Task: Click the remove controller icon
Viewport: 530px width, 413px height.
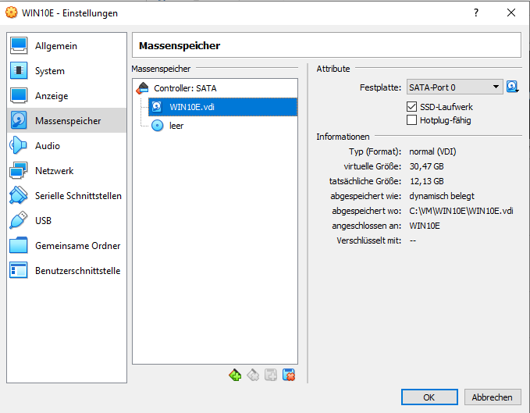Action: click(253, 376)
